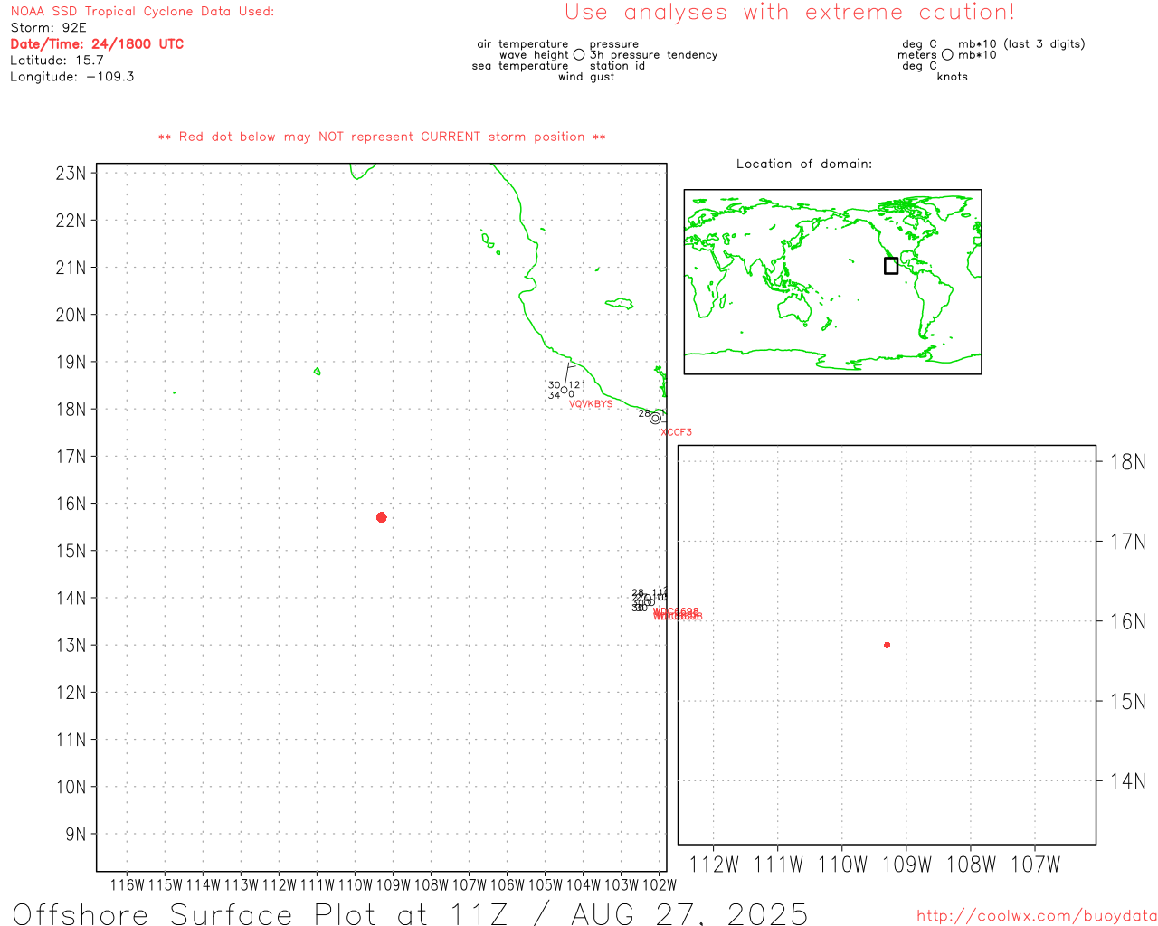The width and height of the screenshot is (1158, 926).
Task: Click the '23N' latitude label on main map
Action: 71,174
